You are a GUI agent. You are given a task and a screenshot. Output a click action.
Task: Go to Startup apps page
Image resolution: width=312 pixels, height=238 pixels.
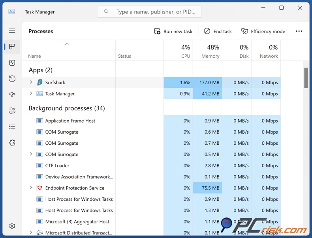point(12,95)
